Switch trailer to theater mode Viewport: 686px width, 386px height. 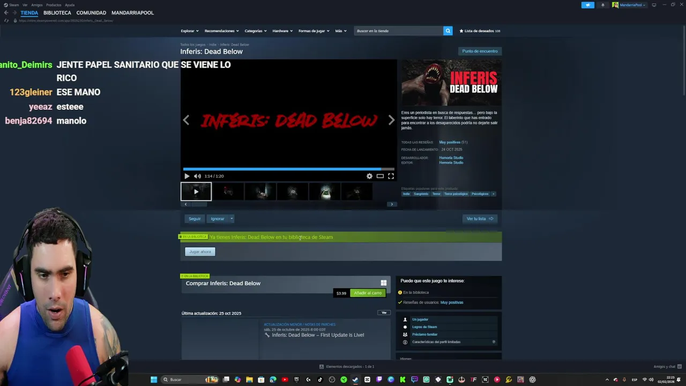tap(380, 176)
